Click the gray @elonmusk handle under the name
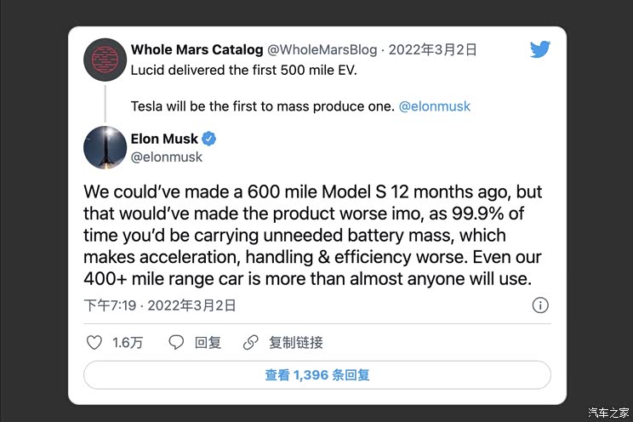Screen dimensions: 633x422 tap(167, 157)
